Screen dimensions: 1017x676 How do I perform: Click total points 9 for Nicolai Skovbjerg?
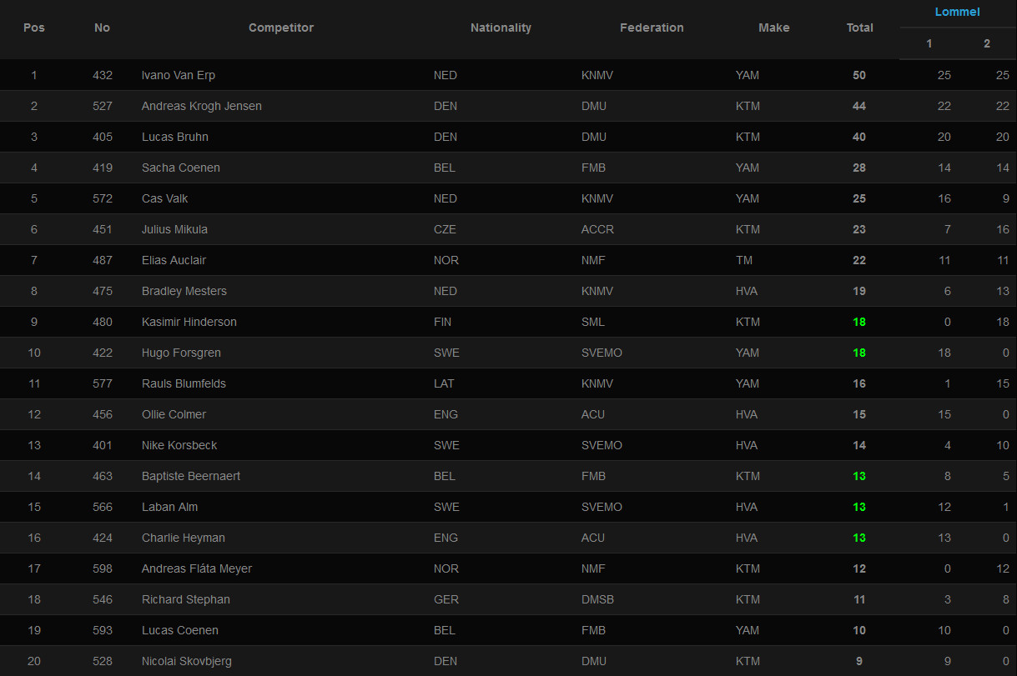click(859, 661)
